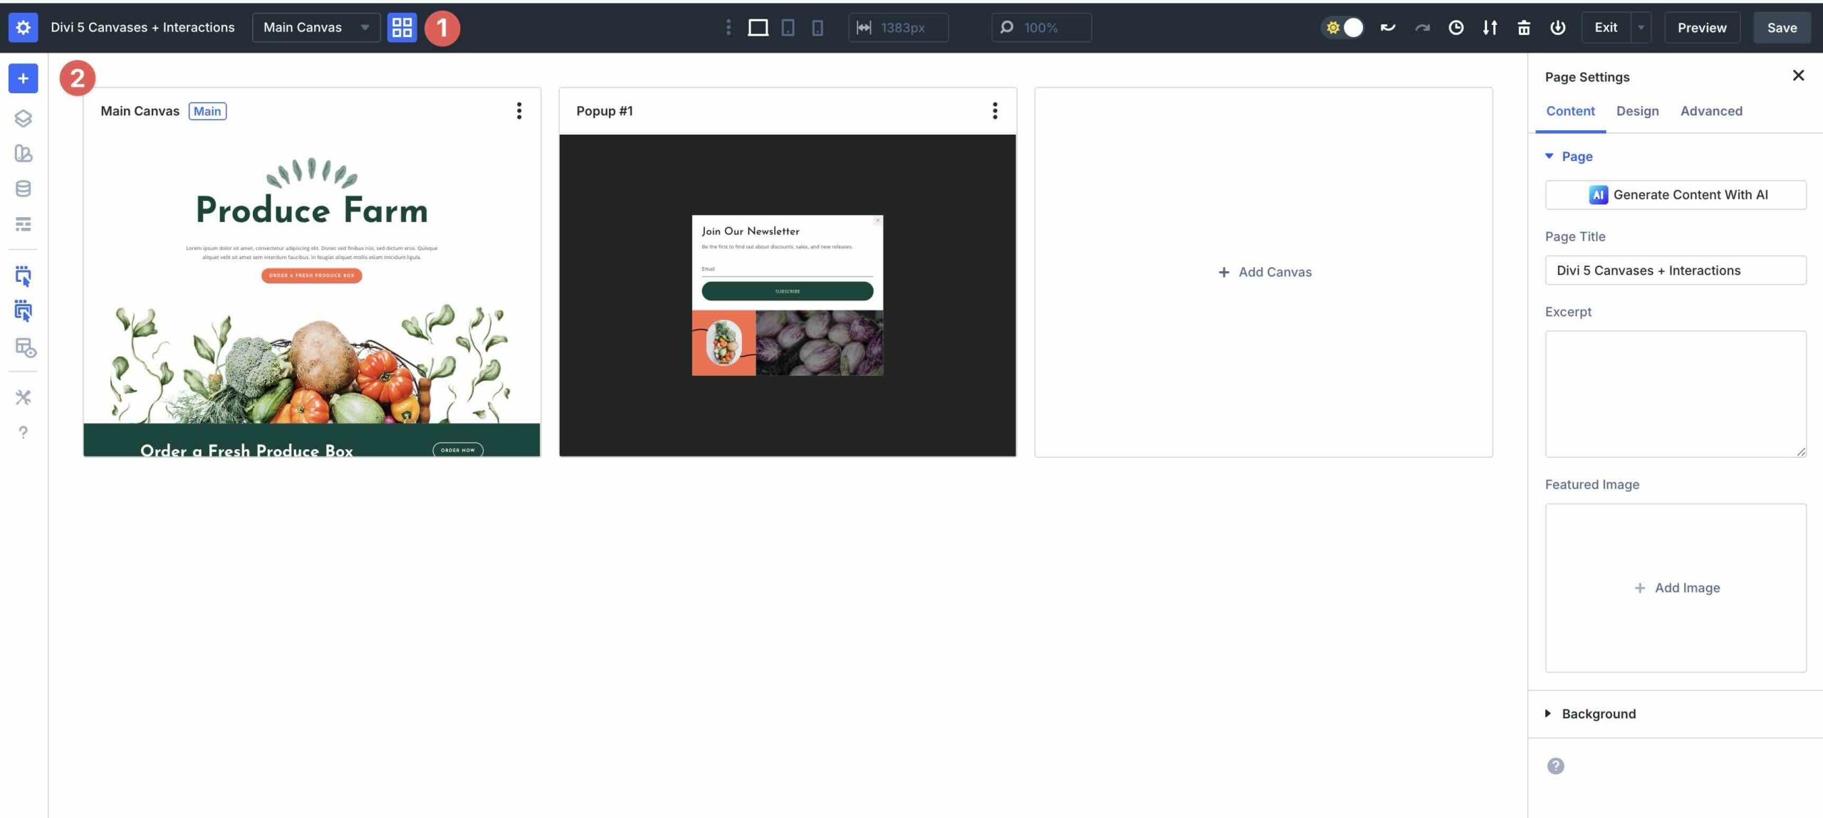Click the Add Canvas button
This screenshot has width=1823, height=818.
[x=1263, y=272]
